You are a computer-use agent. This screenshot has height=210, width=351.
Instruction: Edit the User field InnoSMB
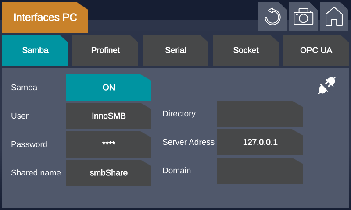pyautogui.click(x=108, y=116)
